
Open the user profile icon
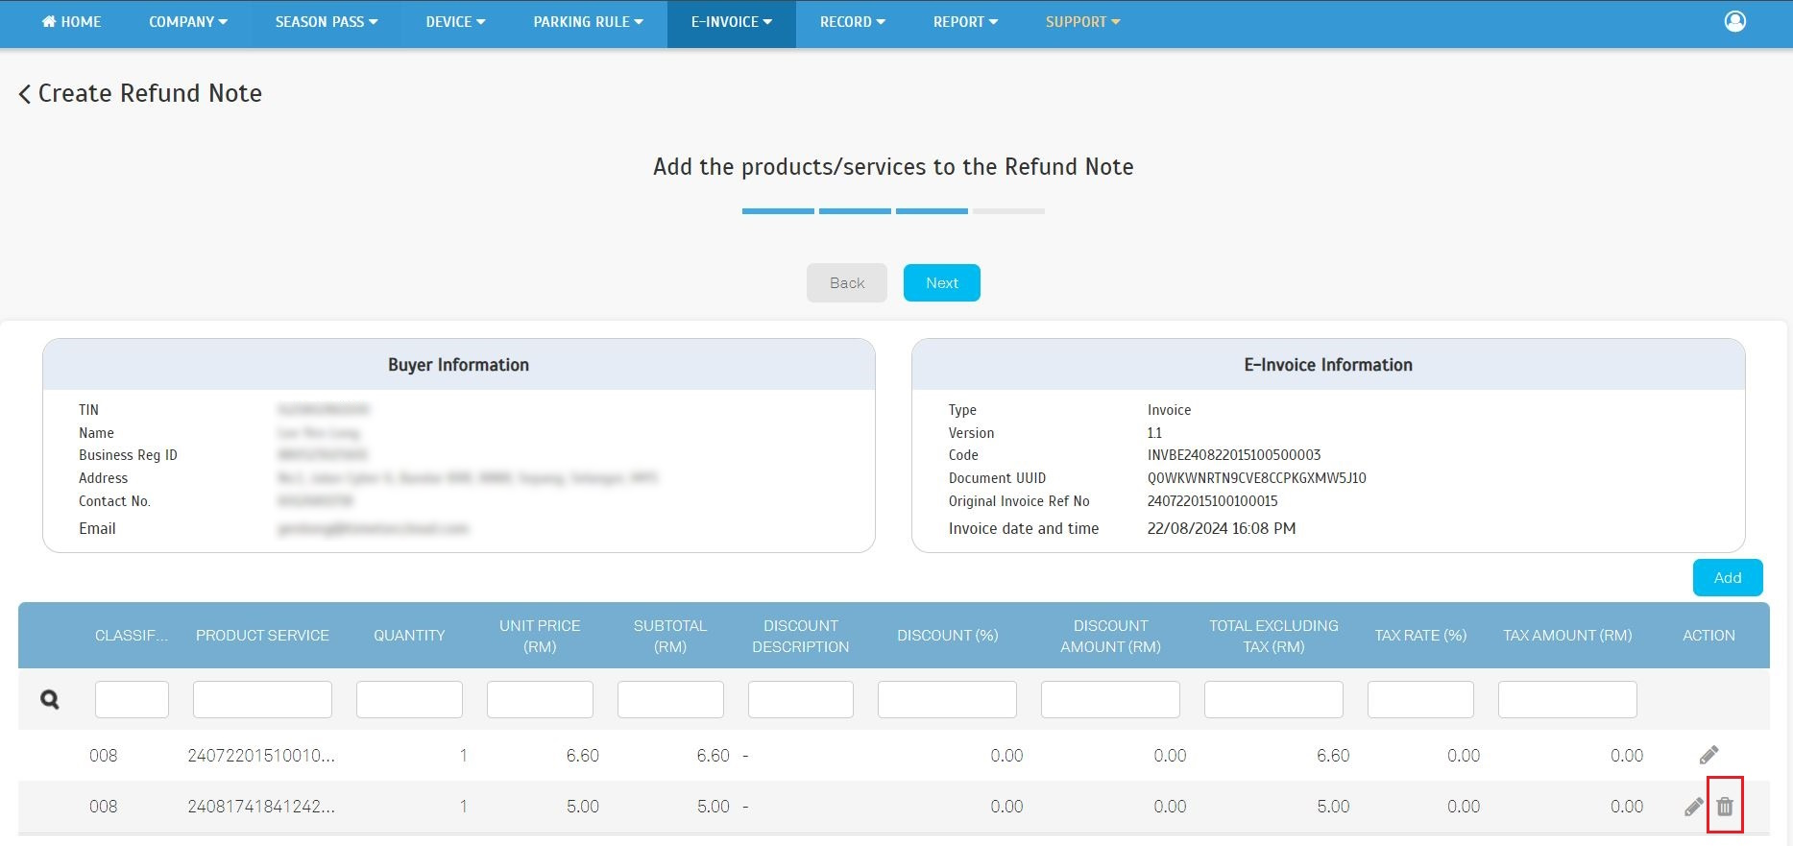[1734, 21]
